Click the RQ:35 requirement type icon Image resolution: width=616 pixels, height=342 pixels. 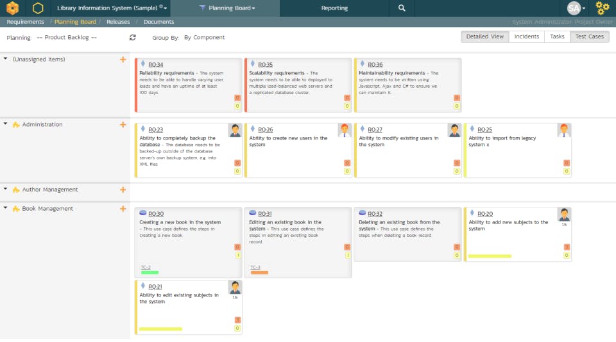click(x=253, y=63)
